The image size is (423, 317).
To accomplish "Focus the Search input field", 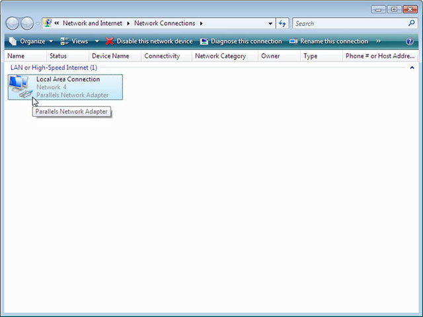I will (351, 24).
